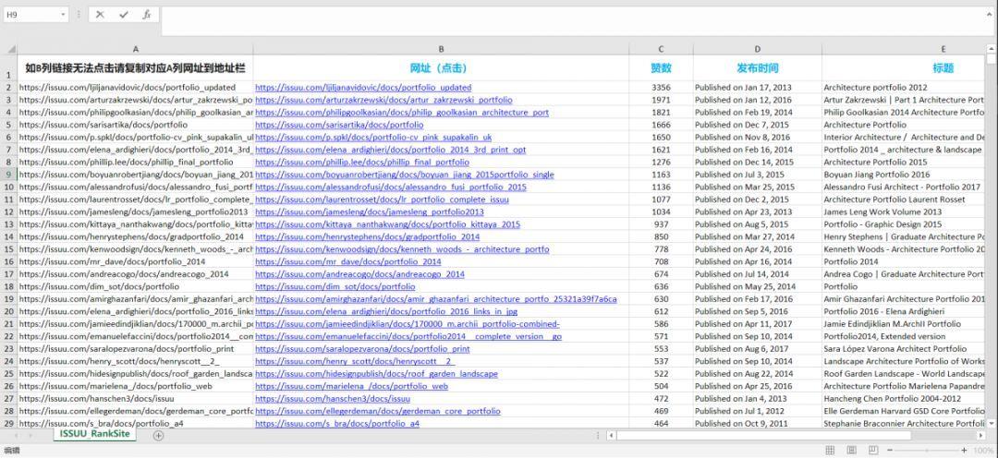Open ljiljanavidovic portfolio_updated hyperlink in column B

point(363,87)
